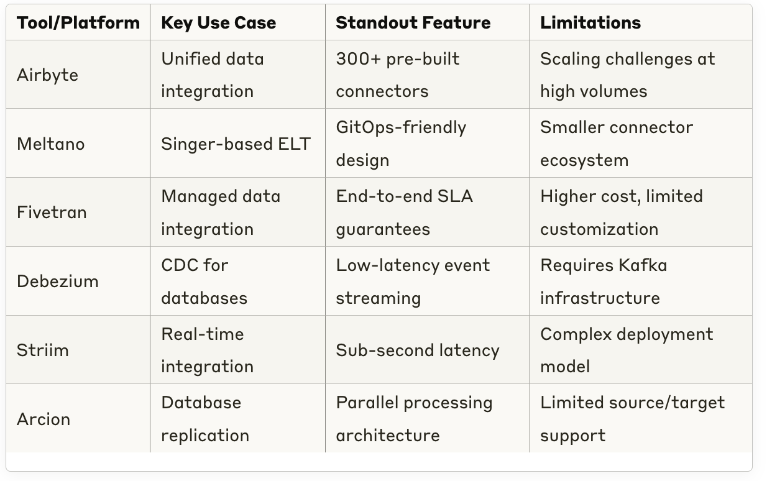The width and height of the screenshot is (767, 481).
Task: Click the 'Sub-second latency' cell
Action: click(428, 350)
